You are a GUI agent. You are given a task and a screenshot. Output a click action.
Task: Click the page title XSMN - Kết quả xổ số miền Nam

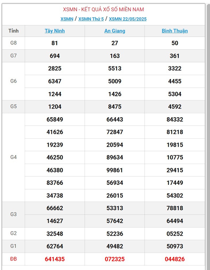coord(104,9)
